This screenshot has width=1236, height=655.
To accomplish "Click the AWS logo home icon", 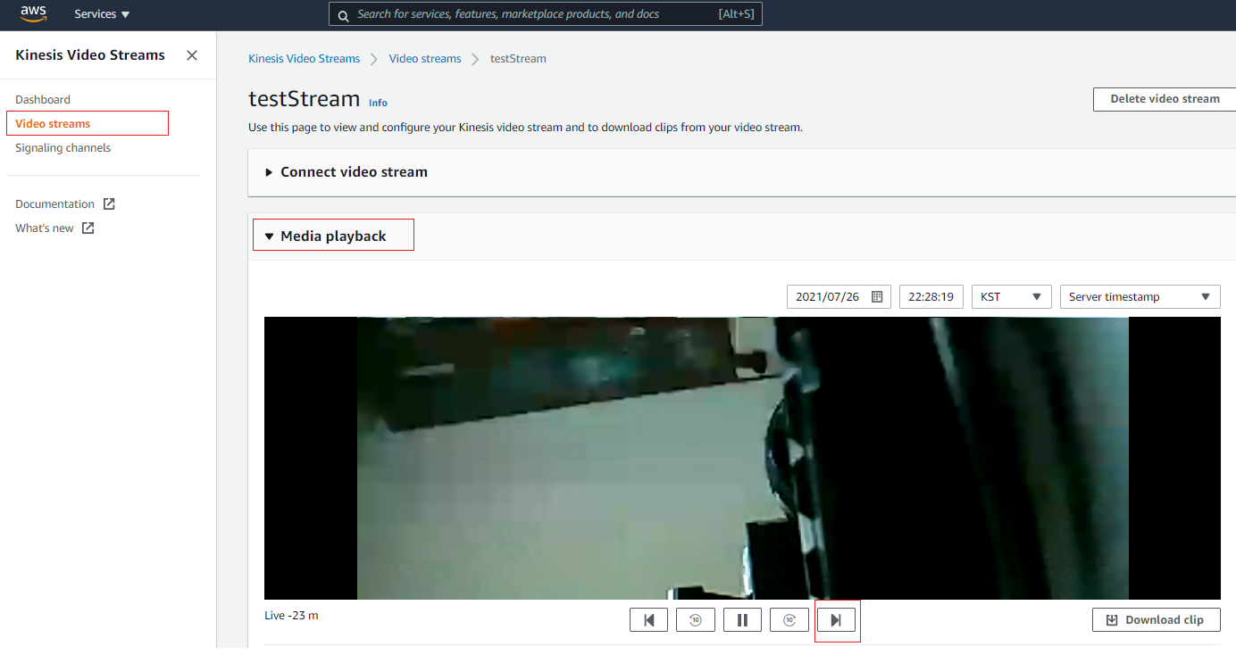I will tap(34, 13).
